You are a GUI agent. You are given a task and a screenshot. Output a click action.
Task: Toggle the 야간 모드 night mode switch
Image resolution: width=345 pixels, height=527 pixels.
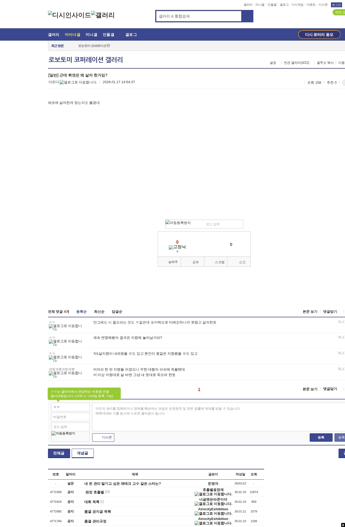(339, 12)
